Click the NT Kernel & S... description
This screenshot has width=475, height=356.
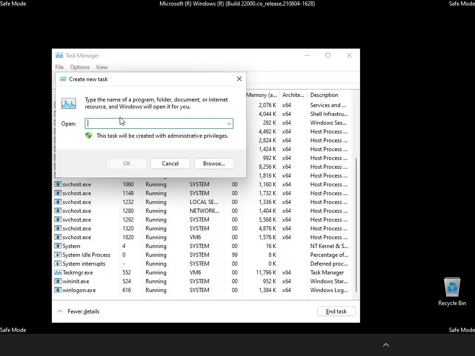[329, 246]
